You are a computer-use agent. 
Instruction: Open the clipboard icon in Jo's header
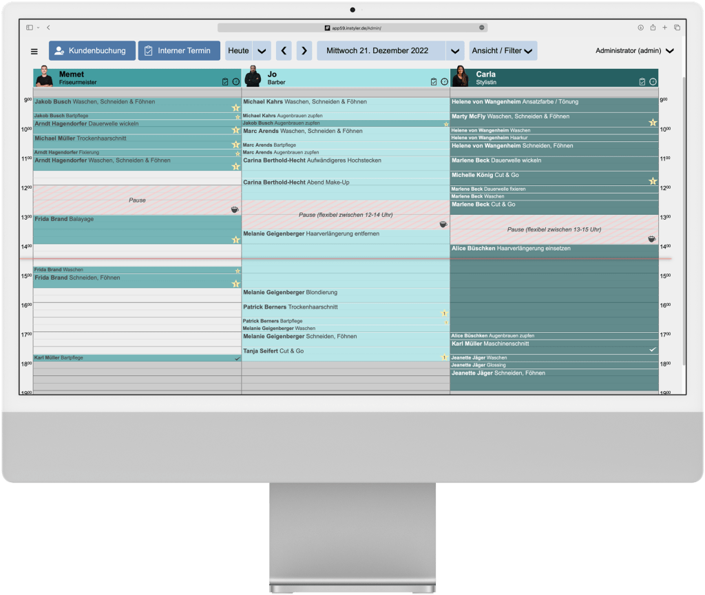(x=434, y=82)
